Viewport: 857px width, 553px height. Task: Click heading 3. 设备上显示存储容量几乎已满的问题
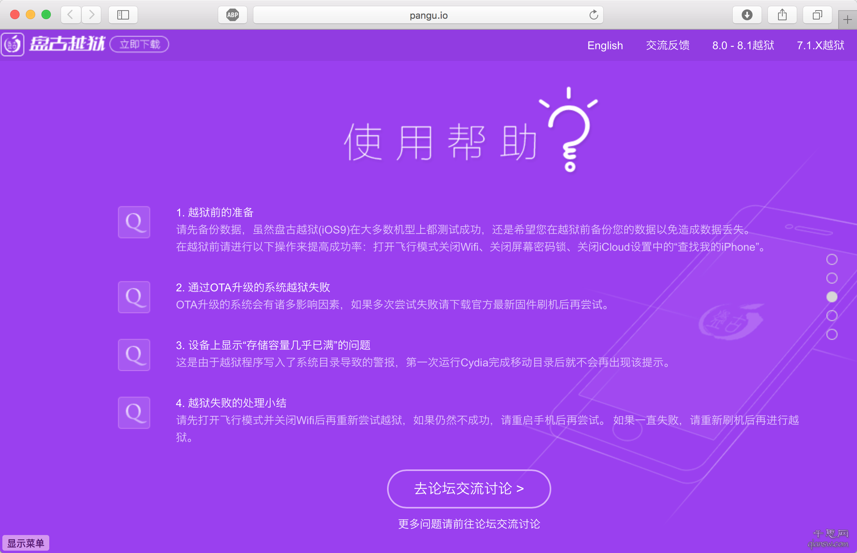tap(273, 345)
